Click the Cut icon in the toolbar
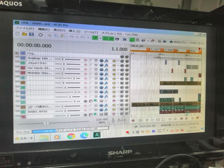 coord(49,35)
